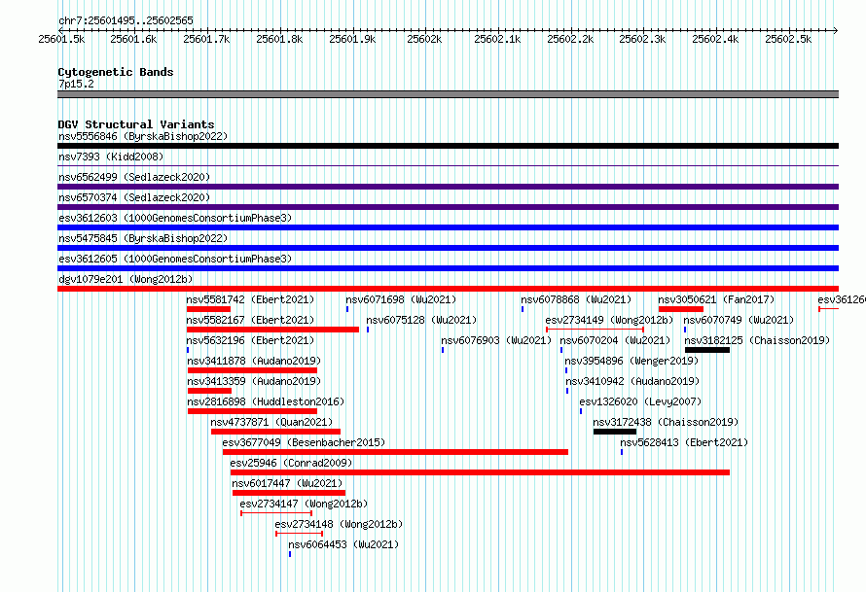
Task: Open the esv3677049 (Besenbacher2015) variant label
Action: (304, 442)
